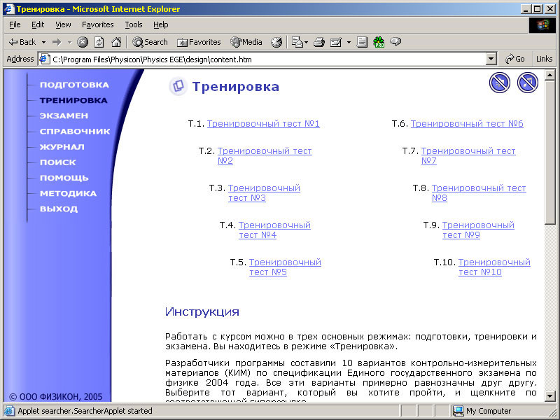560x420 pixels.
Task: Click ВЫХОД in the sidebar
Action: pos(59,209)
